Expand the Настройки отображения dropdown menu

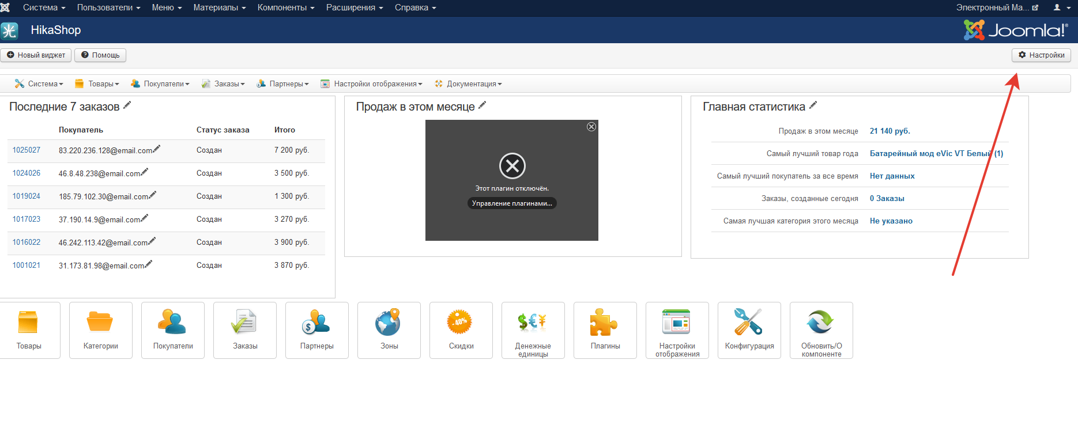[x=372, y=84]
